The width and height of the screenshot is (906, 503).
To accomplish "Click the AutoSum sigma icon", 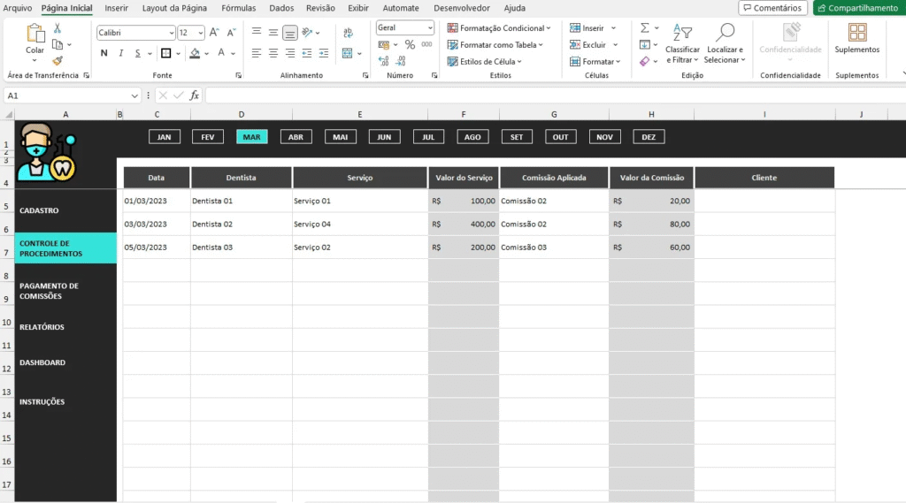I will [645, 28].
